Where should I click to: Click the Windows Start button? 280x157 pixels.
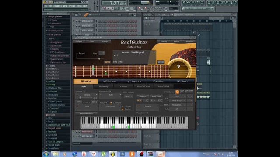tap(46, 154)
